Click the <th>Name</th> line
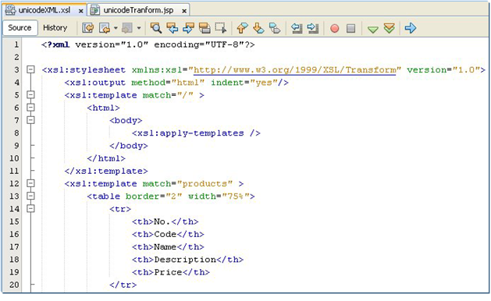 168,247
